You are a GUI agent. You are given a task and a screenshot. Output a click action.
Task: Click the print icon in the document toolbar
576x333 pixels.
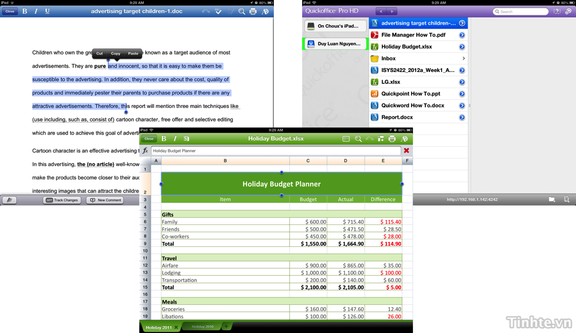coord(253,11)
